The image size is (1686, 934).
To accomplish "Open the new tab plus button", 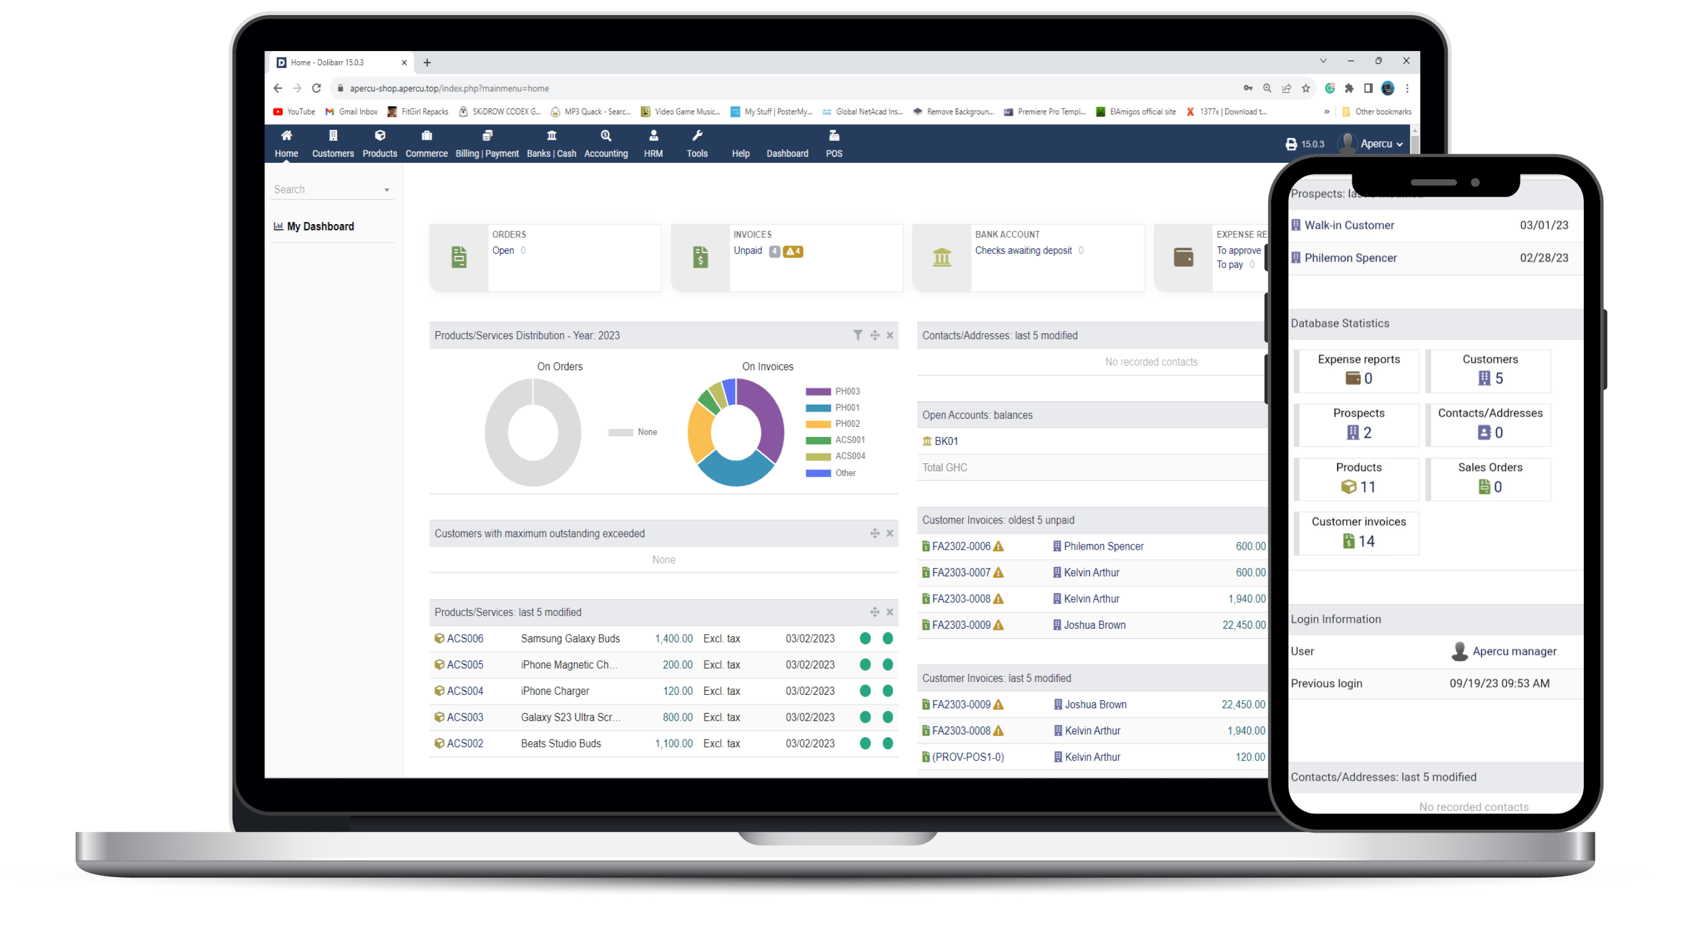I will pyautogui.click(x=427, y=63).
